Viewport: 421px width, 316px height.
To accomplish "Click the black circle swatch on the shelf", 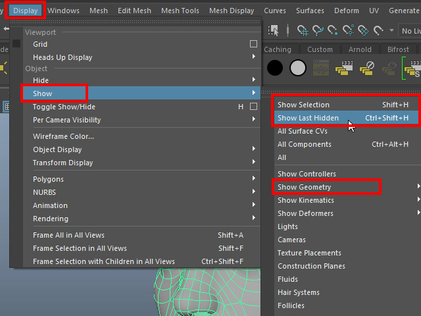I will point(275,67).
